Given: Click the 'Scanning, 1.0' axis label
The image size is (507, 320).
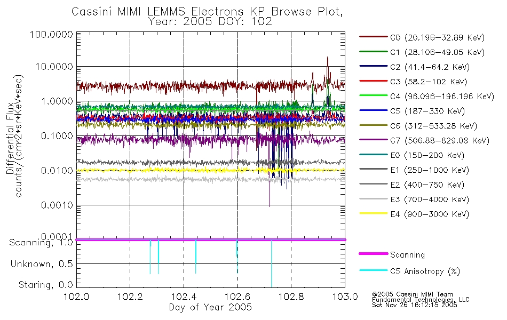Looking at the screenshot, I should tap(41, 243).
